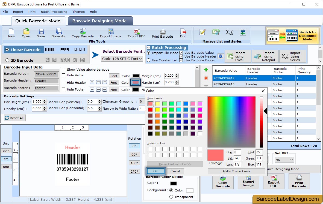Screen dimensions: 323x204
Task: Set rotation to 90°
Action: [134, 154]
